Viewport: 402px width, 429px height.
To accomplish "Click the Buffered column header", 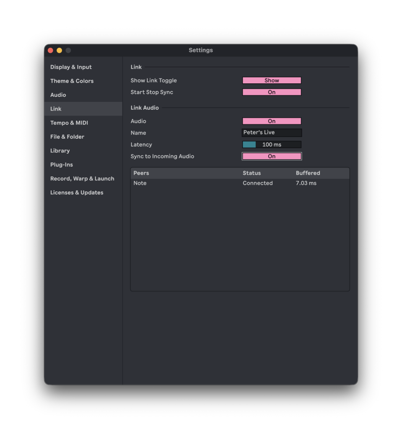I will [x=308, y=173].
